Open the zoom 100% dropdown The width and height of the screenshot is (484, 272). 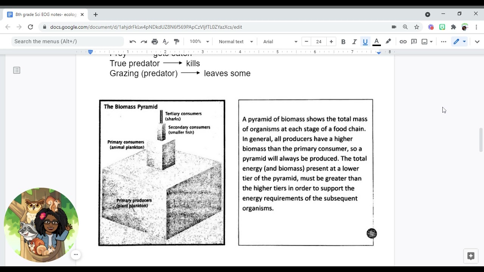pos(199,42)
